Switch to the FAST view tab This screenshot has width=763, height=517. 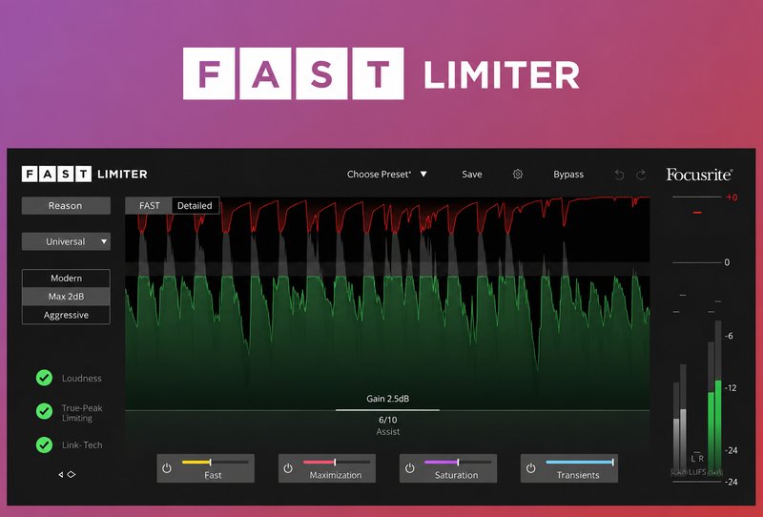pyautogui.click(x=149, y=205)
